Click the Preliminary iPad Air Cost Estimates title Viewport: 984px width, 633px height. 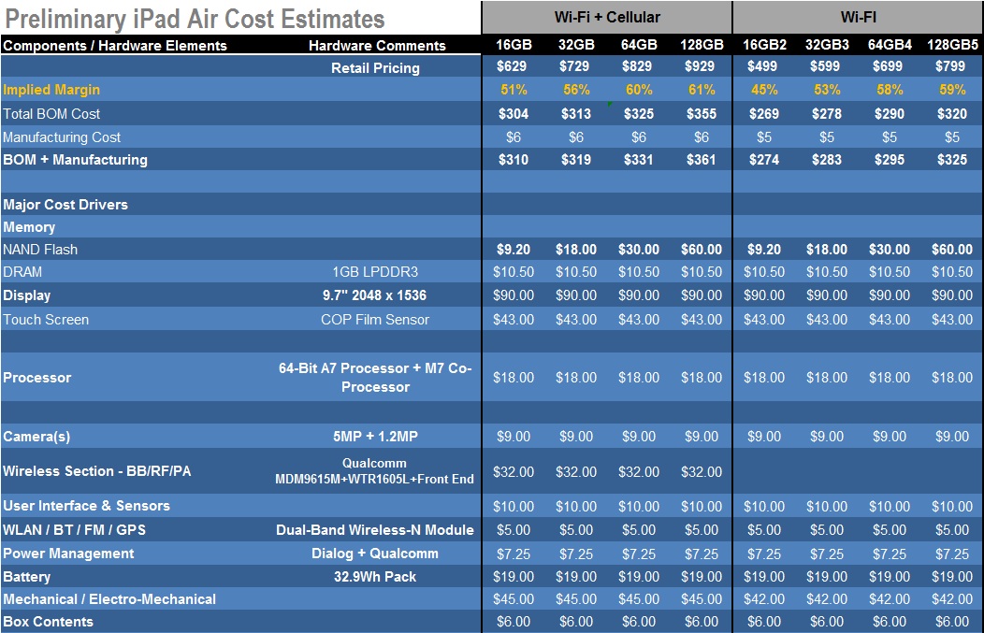pos(195,19)
